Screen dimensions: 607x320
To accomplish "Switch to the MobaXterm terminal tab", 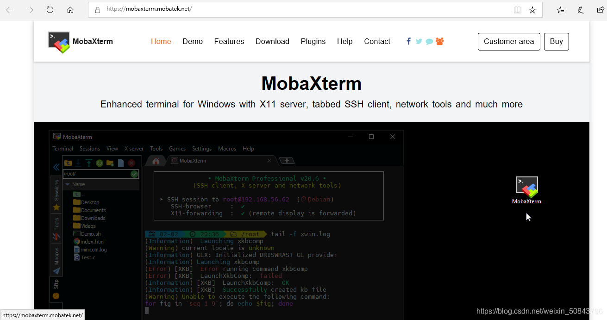I will [193, 160].
